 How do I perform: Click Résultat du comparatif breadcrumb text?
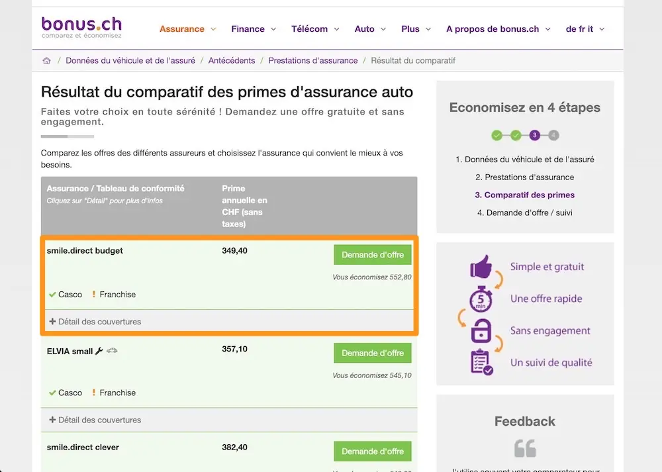pos(413,61)
